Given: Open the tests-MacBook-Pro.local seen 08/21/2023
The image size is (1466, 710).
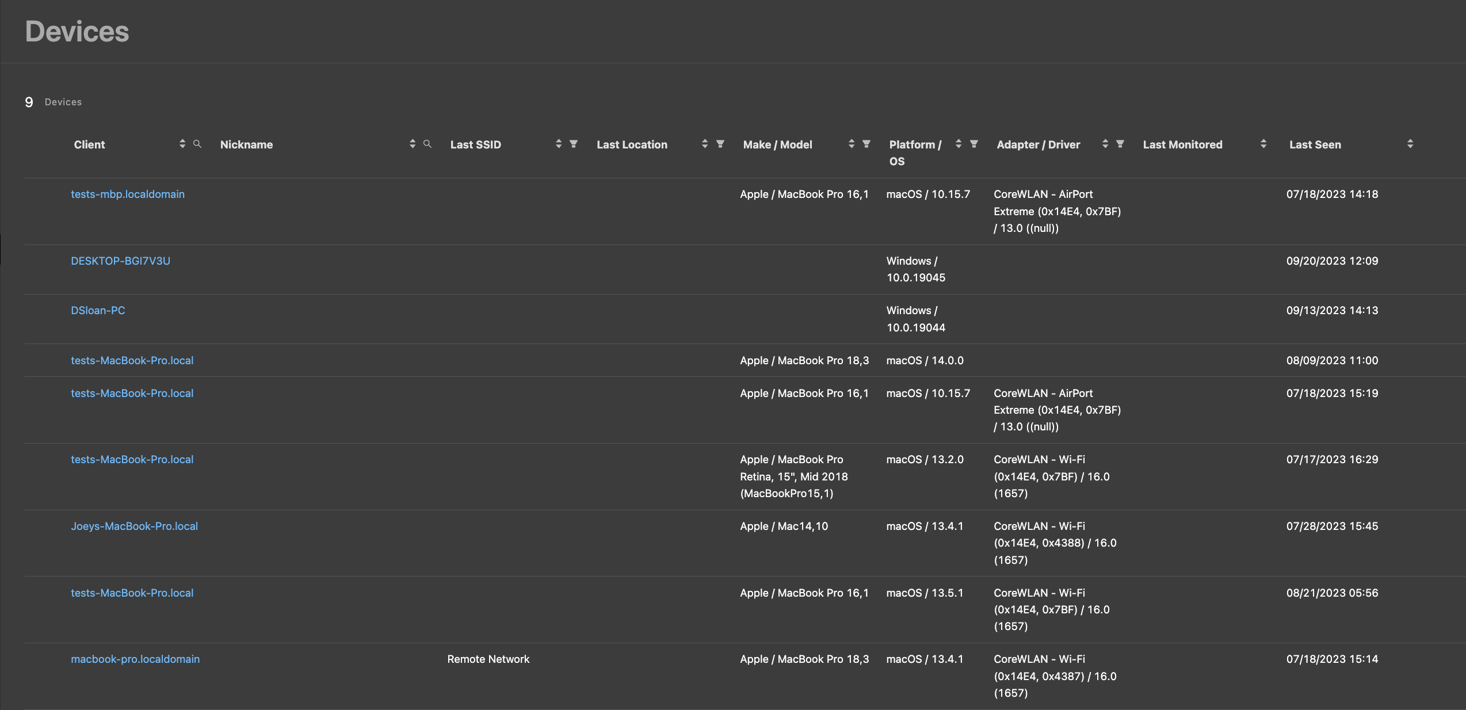Looking at the screenshot, I should pos(132,593).
